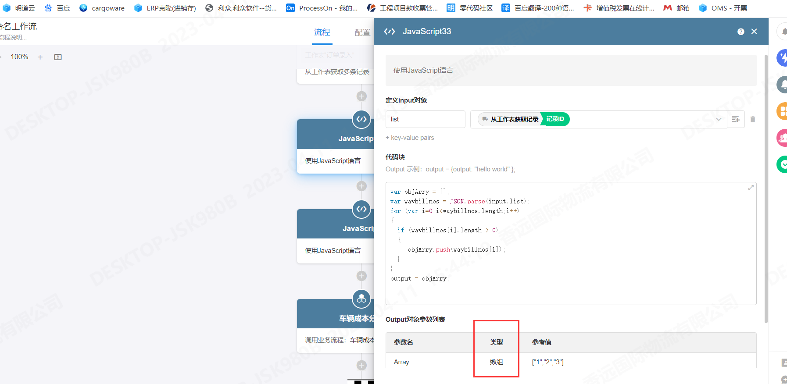Click the 使用JavaScript语言 description banner
This screenshot has width=787, height=384.
pyautogui.click(x=571, y=70)
